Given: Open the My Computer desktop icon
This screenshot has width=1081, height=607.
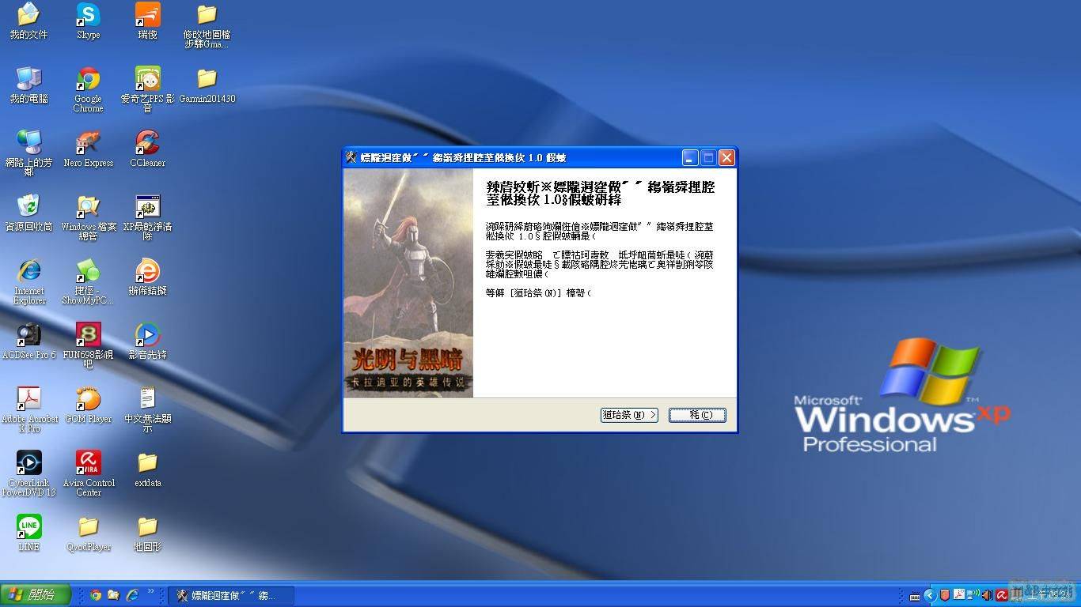Looking at the screenshot, I should (x=28, y=85).
